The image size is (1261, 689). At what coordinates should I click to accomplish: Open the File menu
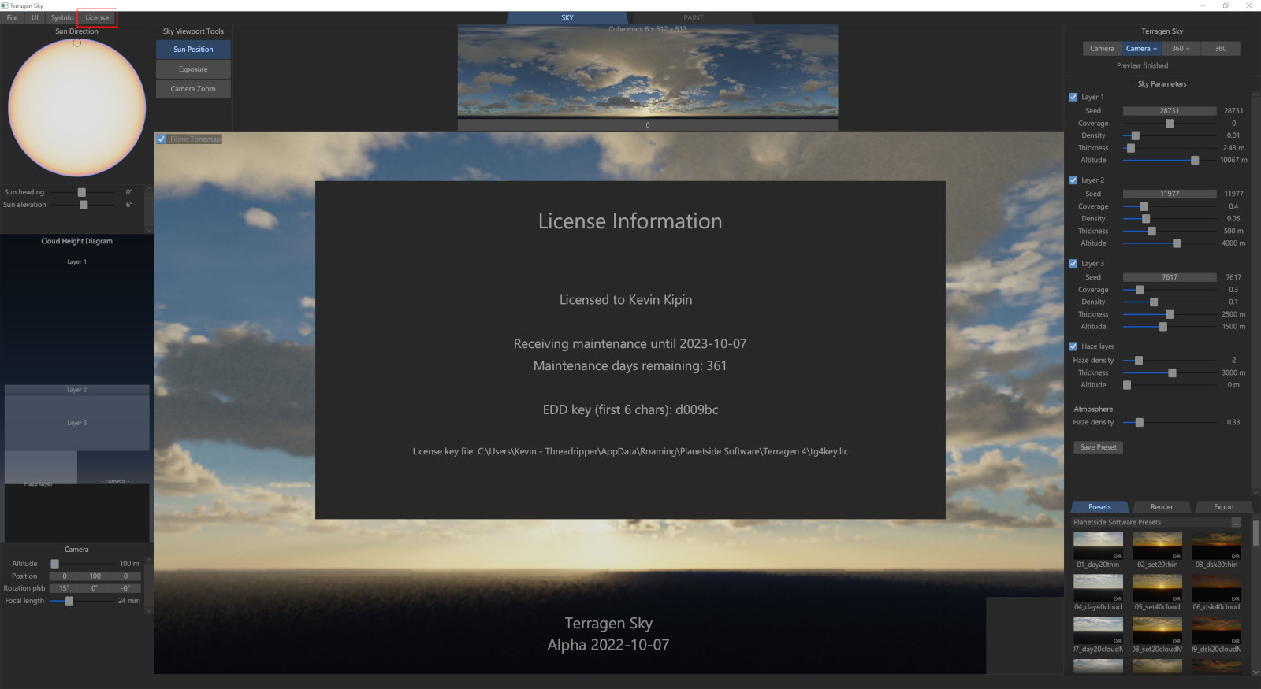click(12, 17)
